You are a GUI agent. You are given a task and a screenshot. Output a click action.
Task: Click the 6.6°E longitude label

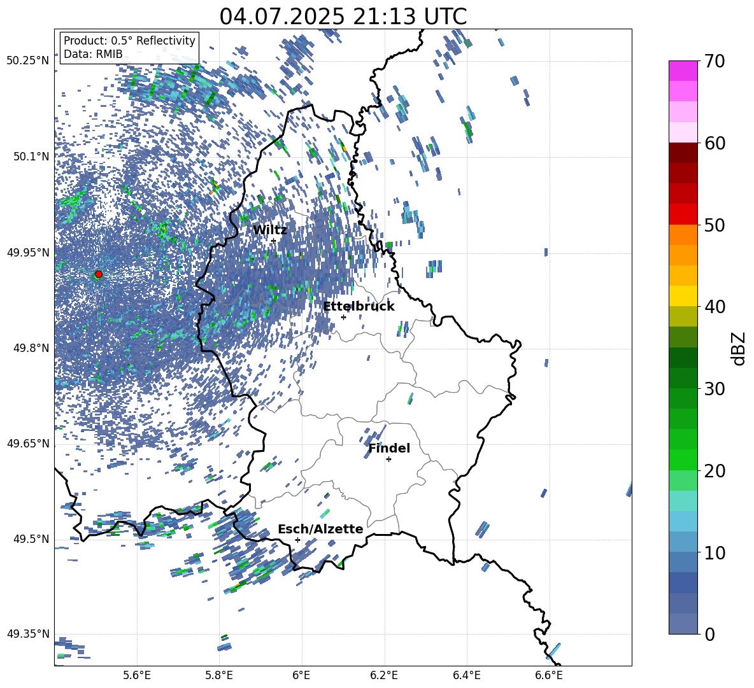549,675
